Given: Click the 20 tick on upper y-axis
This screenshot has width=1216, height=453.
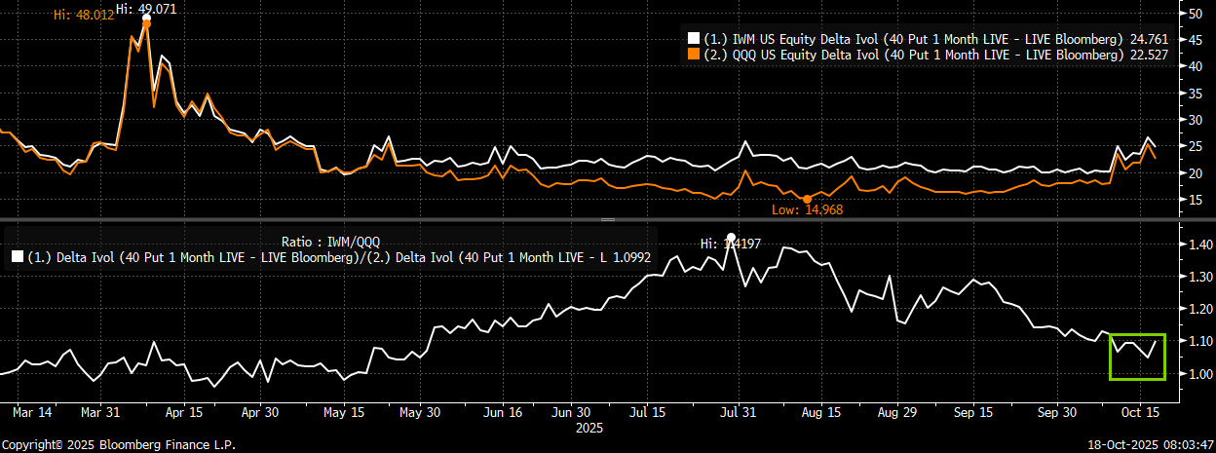Looking at the screenshot, I should 1193,173.
